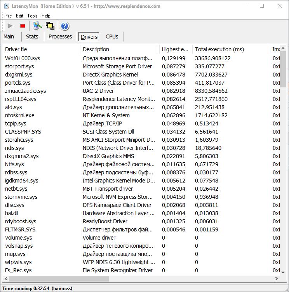Select the portcls.sys row
Viewport: 289px width, 292px height.
coord(141,83)
